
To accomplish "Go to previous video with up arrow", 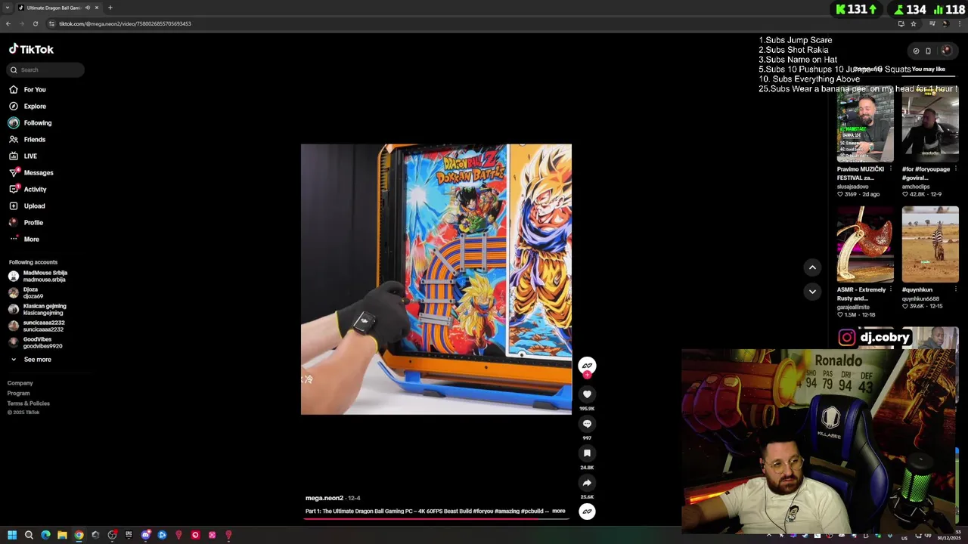I will (812, 267).
